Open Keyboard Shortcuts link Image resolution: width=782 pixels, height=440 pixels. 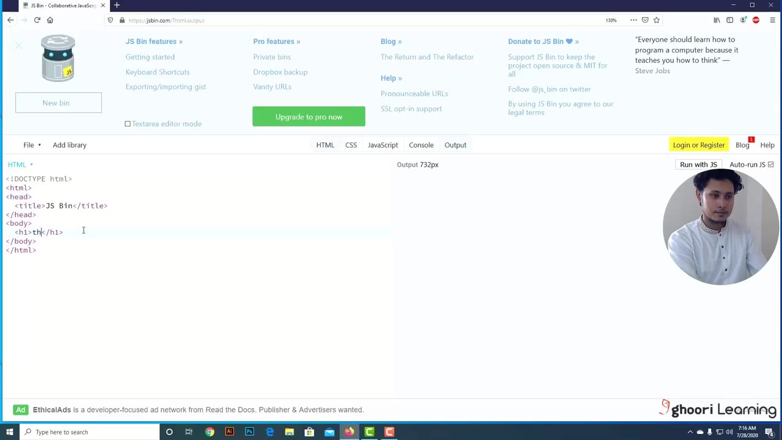[158, 72]
